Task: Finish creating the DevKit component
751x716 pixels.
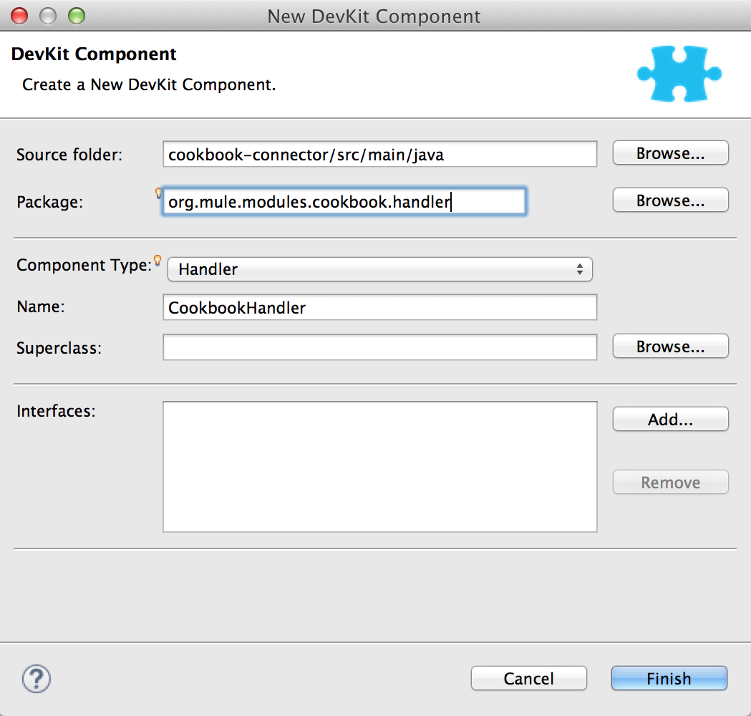Action: (x=668, y=678)
